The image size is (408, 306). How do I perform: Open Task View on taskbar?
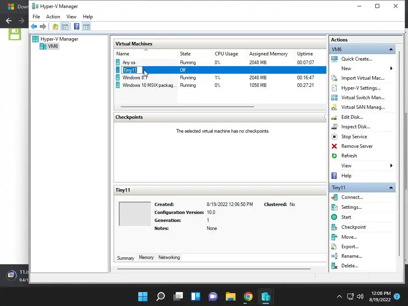click(178, 296)
